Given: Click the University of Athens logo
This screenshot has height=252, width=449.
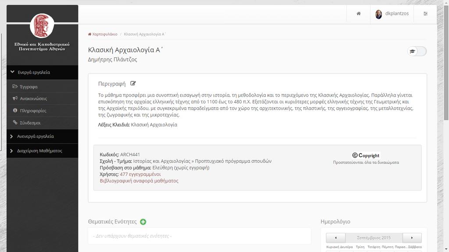Looking at the screenshot, I should (x=42, y=26).
